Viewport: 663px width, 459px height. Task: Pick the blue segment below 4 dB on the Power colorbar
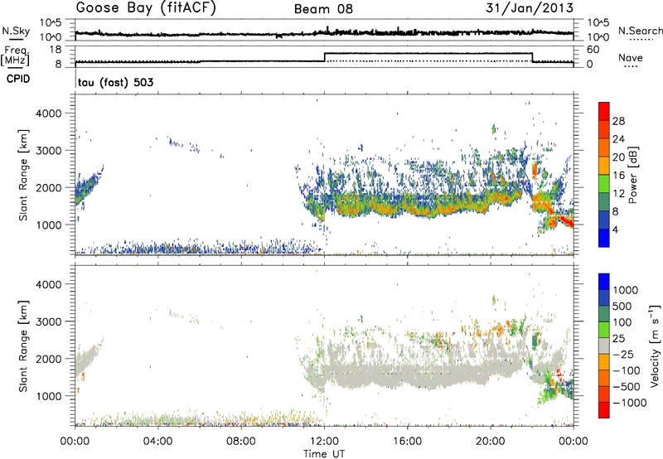(x=604, y=238)
